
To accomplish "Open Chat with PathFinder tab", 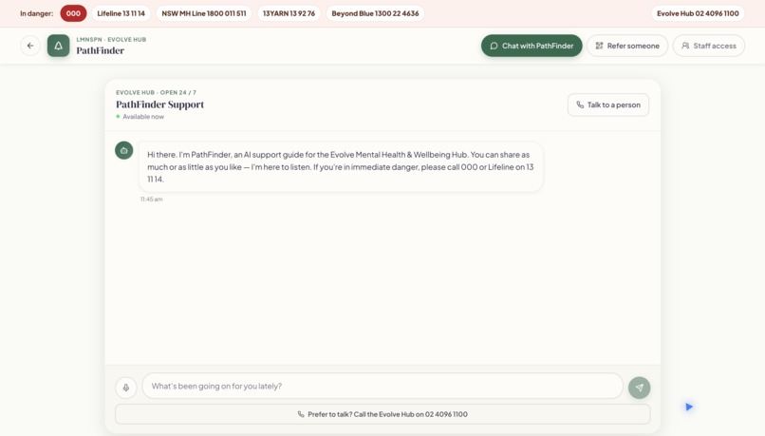I will (x=532, y=46).
